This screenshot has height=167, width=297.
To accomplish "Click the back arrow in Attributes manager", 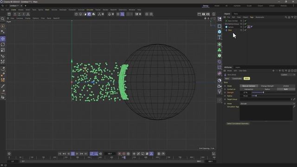I will coord(273,71).
